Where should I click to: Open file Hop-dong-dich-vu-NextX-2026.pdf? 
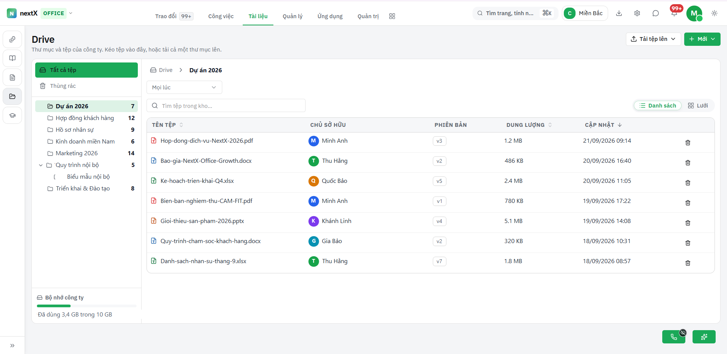(207, 141)
